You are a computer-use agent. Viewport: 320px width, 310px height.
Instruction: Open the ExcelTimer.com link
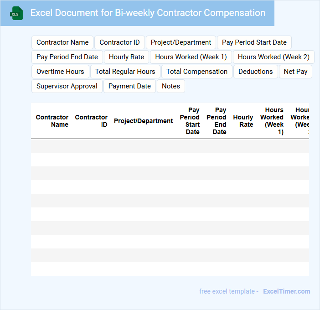(x=287, y=291)
